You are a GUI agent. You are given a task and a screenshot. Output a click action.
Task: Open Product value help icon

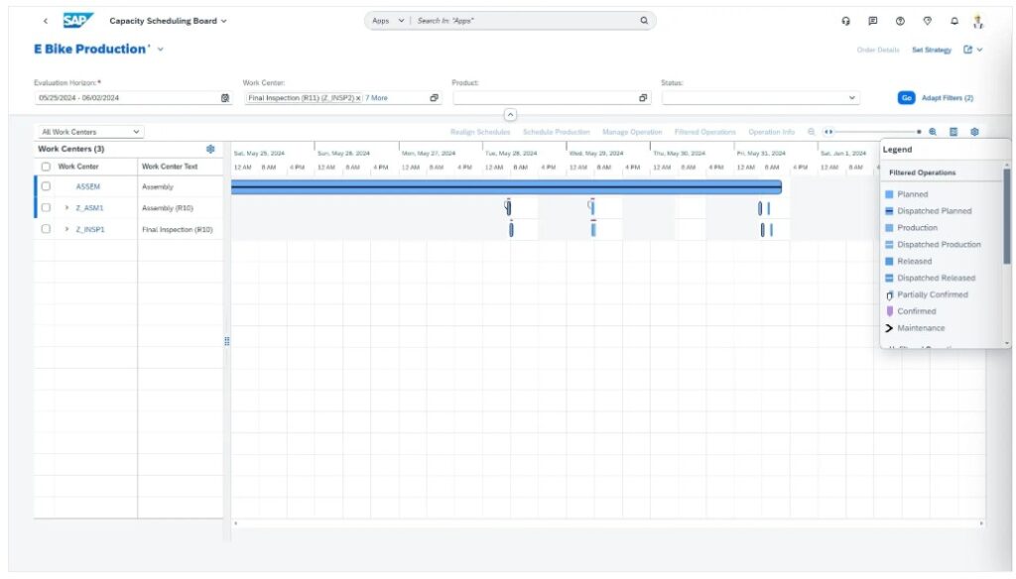pyautogui.click(x=643, y=98)
